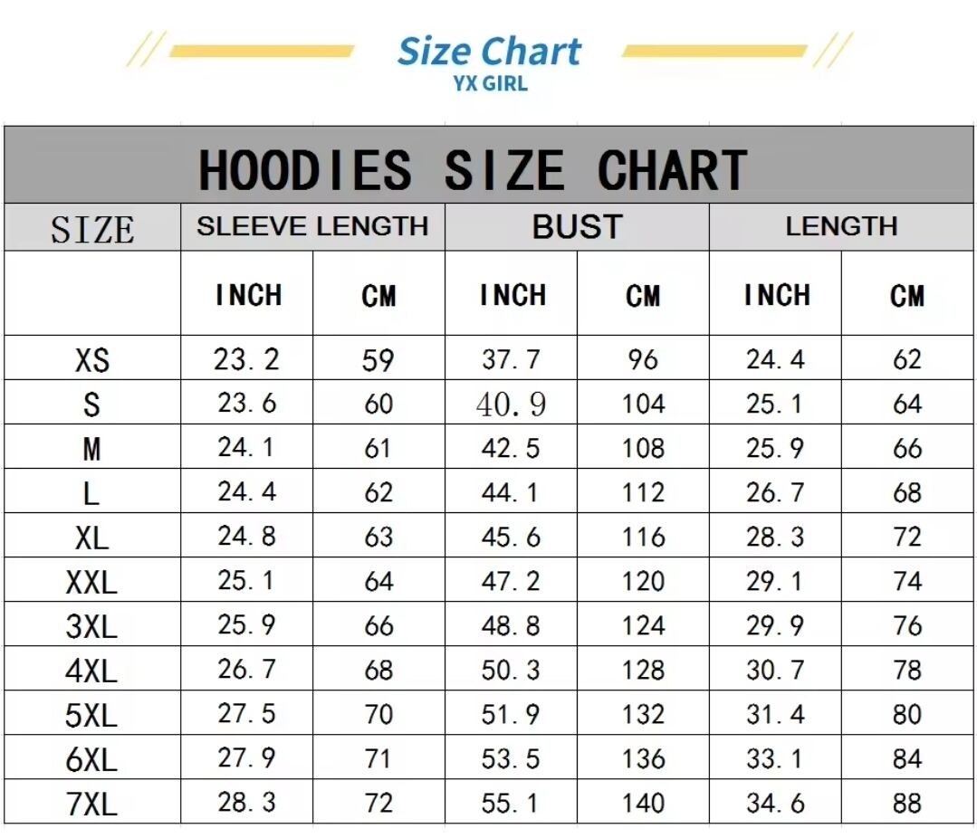This screenshot has height=838, width=977.
Task: Click the 7XL size row label
Action: click(92, 804)
